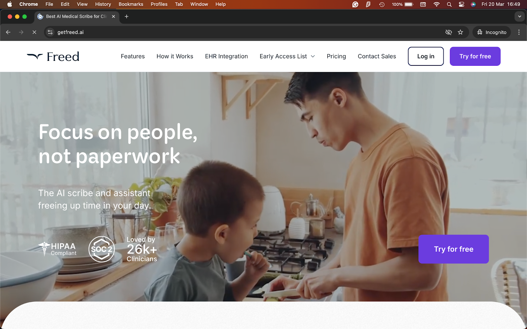Click the Log in button

[426, 56]
